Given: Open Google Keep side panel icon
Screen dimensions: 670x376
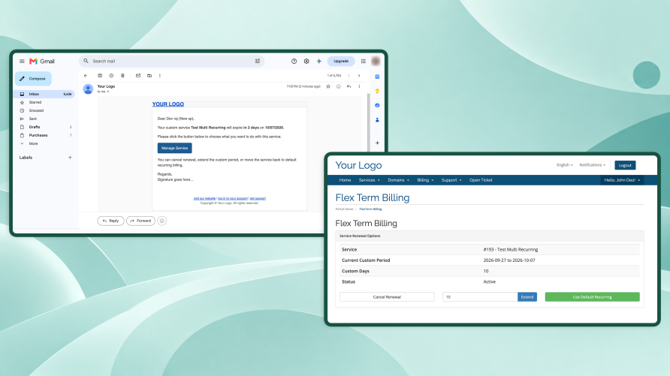Looking at the screenshot, I should [377, 91].
